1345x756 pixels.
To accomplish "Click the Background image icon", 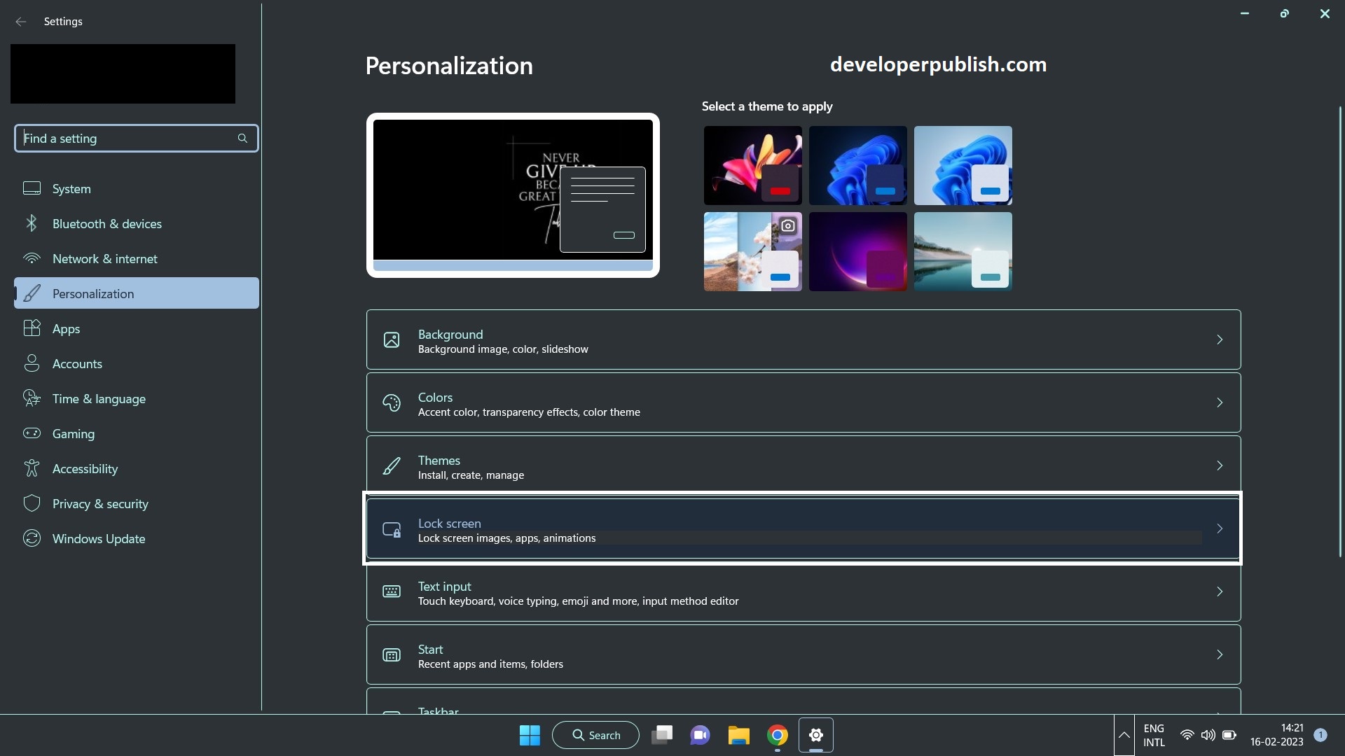I will (392, 340).
